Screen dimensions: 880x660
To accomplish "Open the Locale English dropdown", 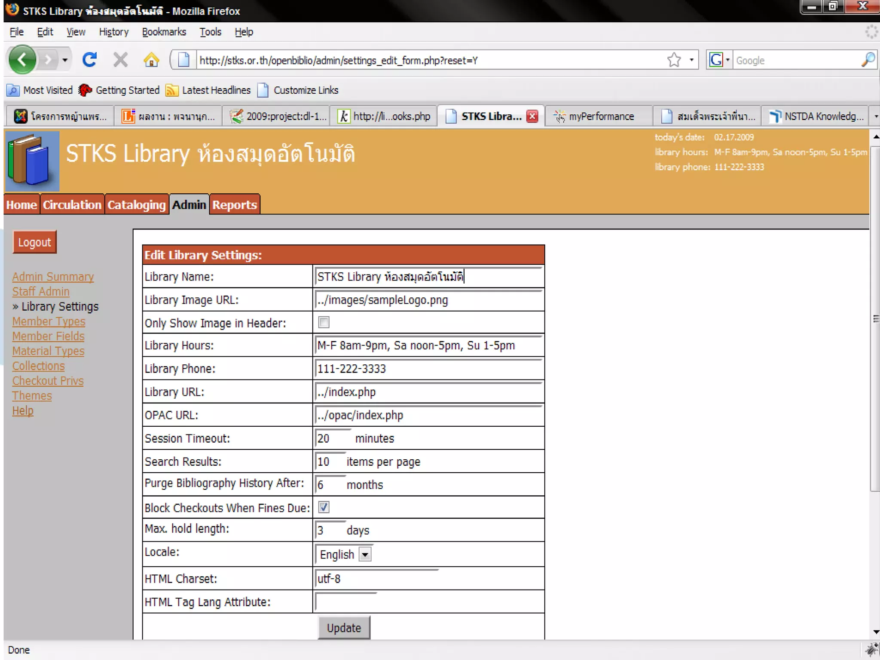I will click(365, 554).
